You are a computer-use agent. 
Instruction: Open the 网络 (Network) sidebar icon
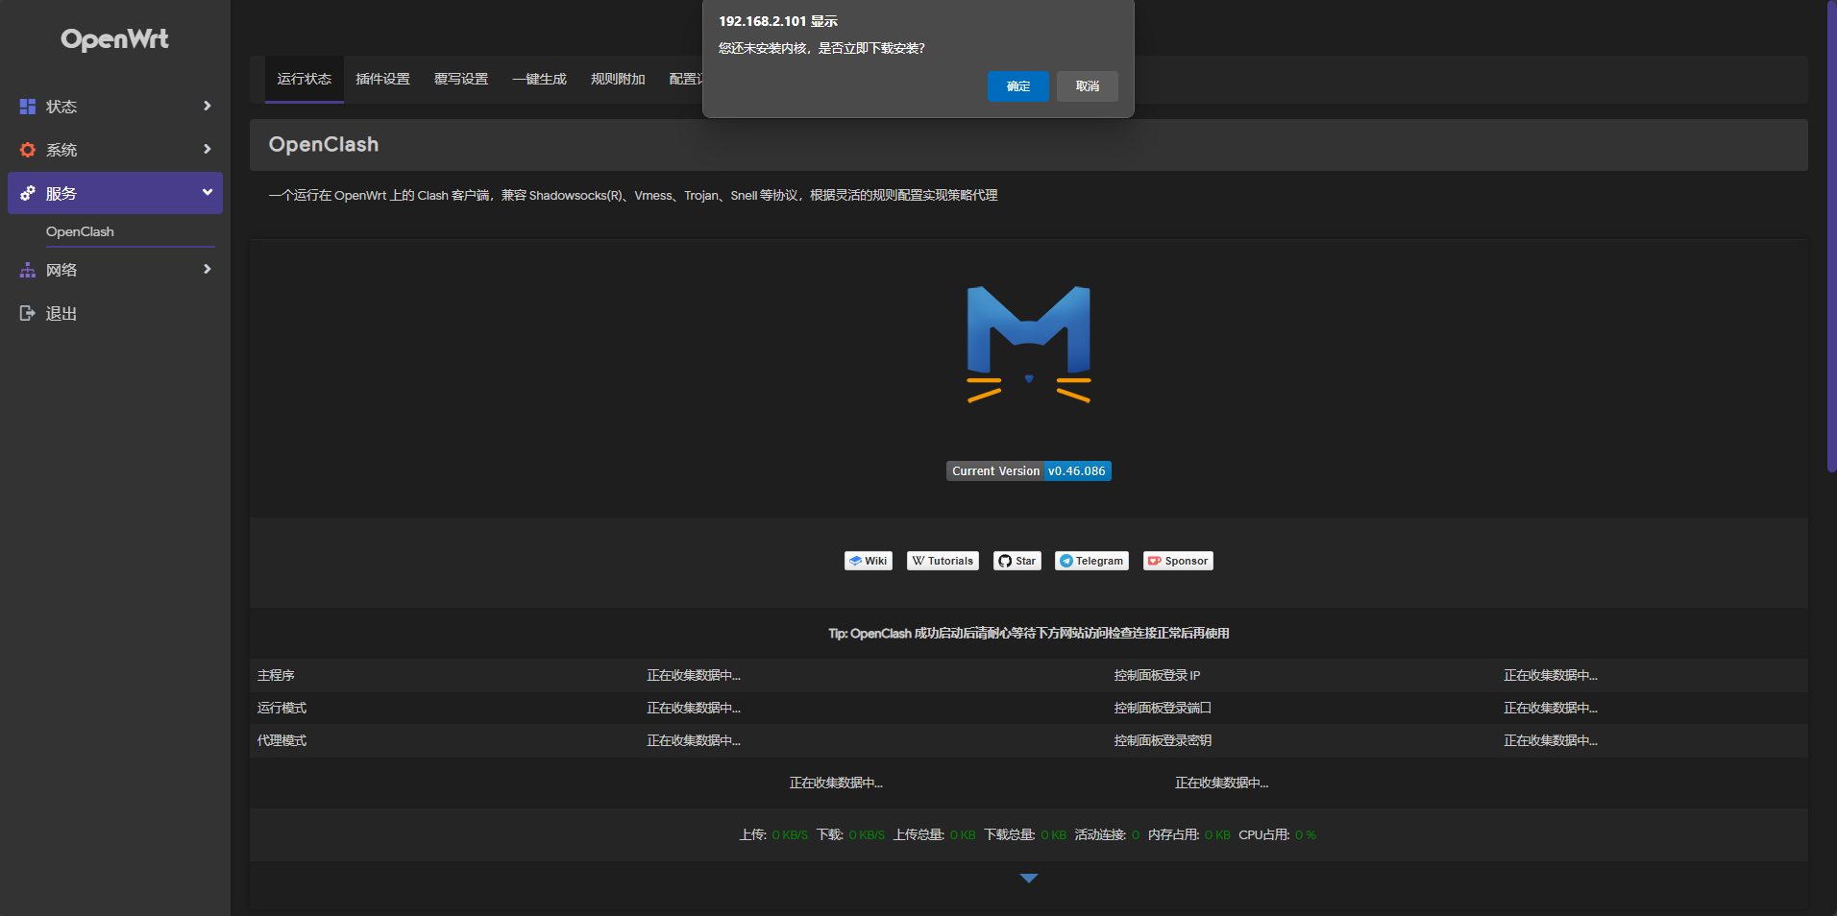[x=27, y=270]
